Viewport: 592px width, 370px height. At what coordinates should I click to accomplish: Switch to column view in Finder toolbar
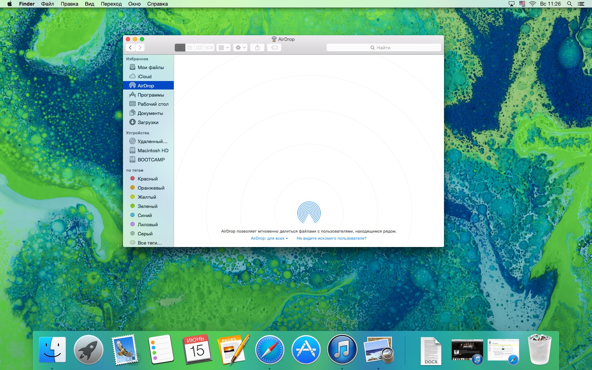tap(199, 48)
